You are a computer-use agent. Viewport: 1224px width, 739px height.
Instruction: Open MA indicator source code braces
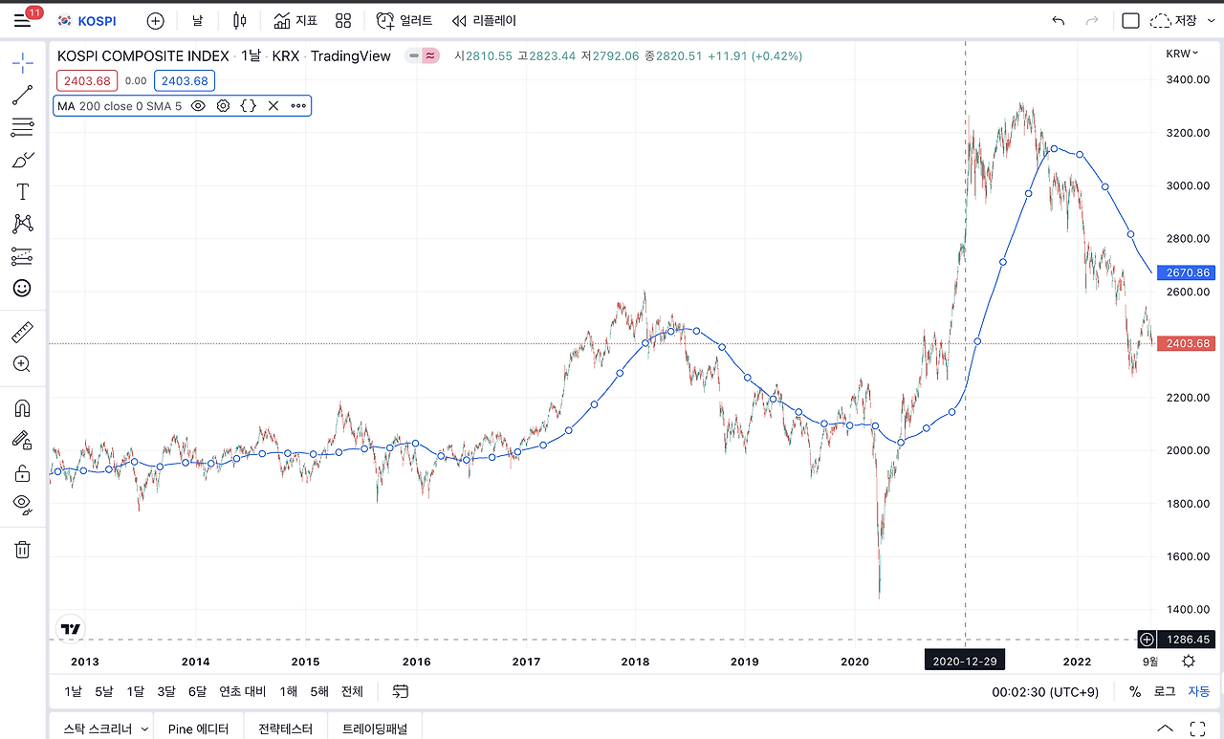coord(248,106)
